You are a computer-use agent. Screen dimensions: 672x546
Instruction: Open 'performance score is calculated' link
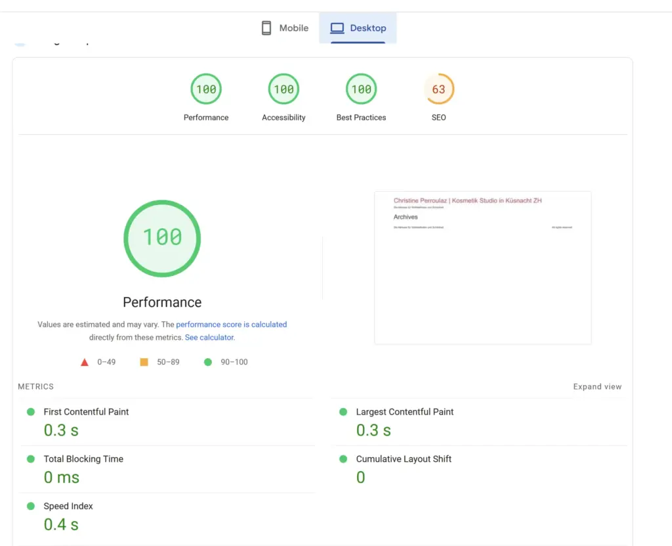click(232, 325)
